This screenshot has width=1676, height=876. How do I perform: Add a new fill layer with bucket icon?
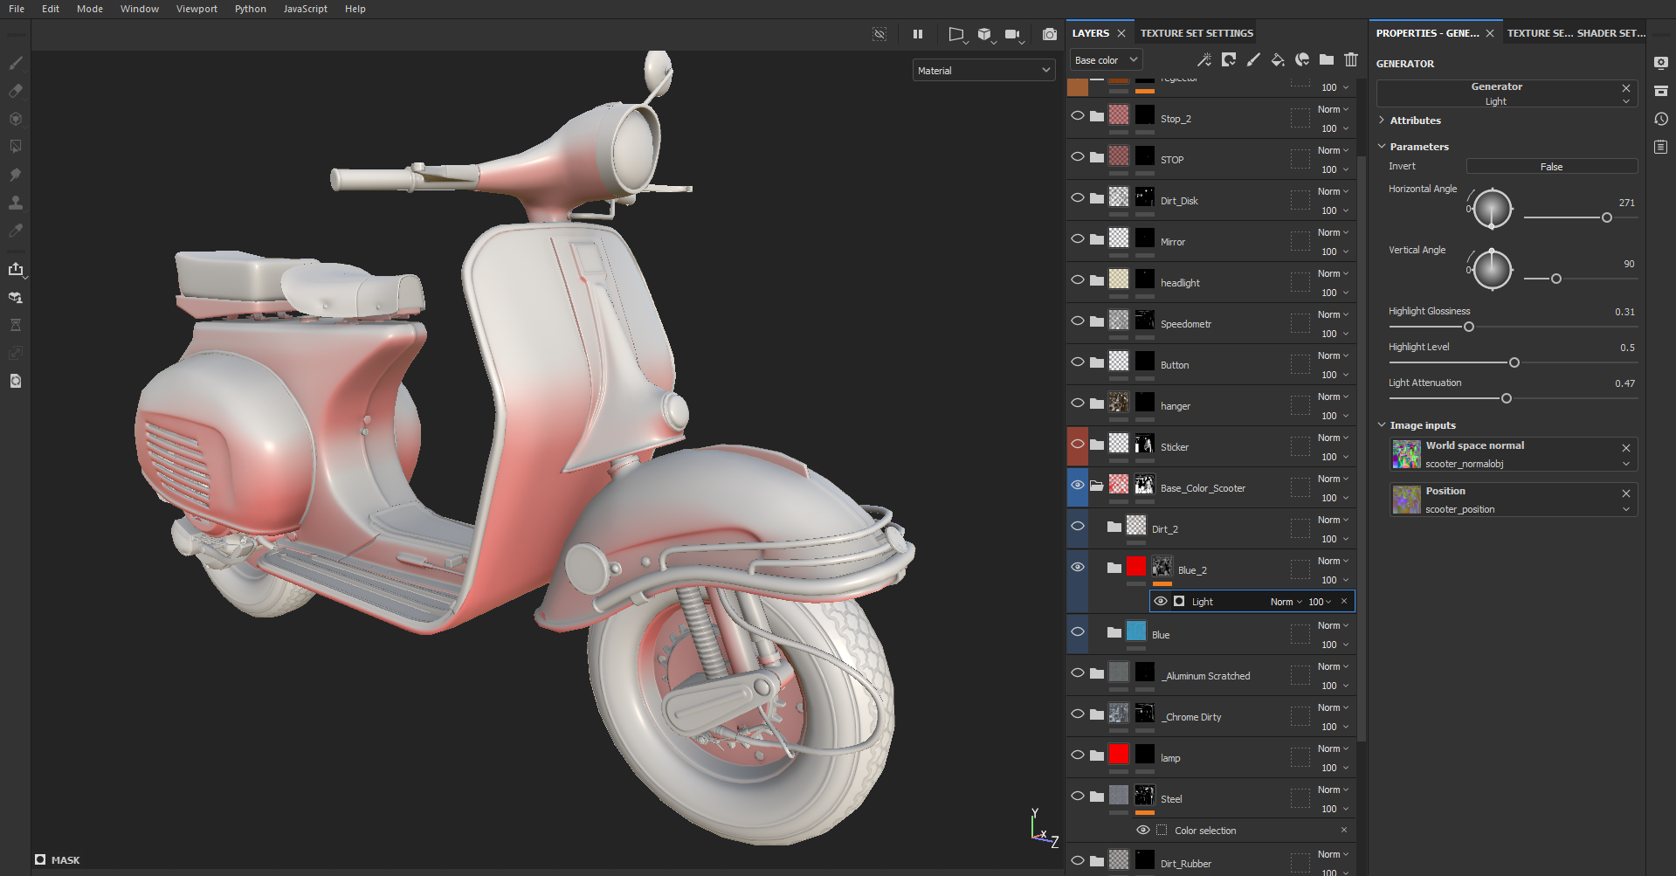1277,59
